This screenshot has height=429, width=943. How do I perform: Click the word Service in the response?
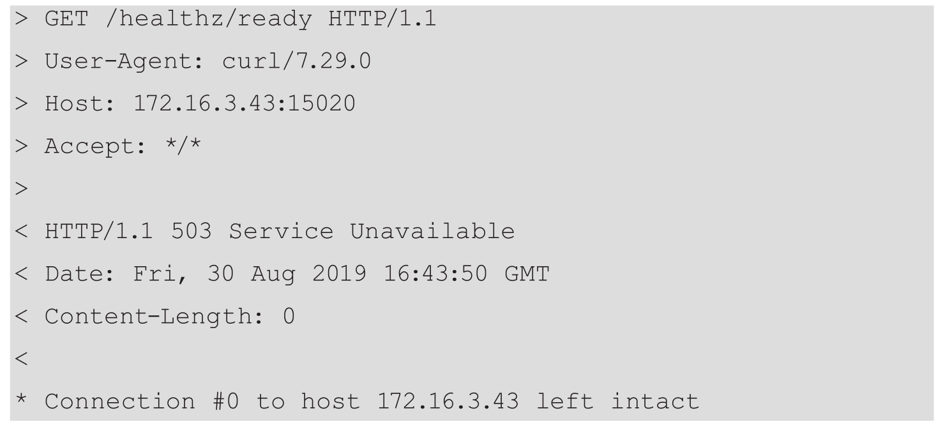click(281, 232)
